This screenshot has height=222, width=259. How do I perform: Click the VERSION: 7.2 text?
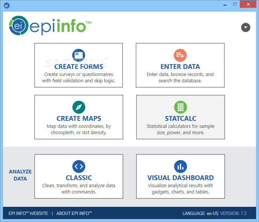[233, 213]
